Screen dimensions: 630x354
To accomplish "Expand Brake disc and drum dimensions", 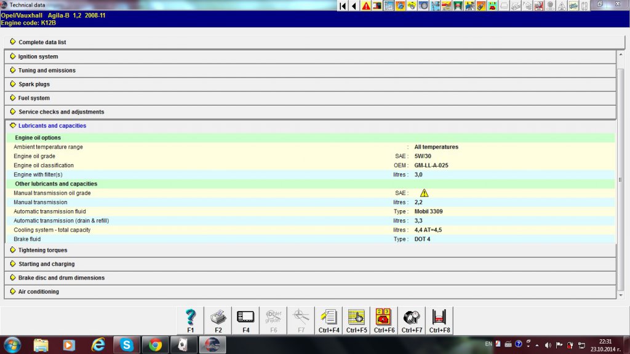I will click(x=61, y=278).
